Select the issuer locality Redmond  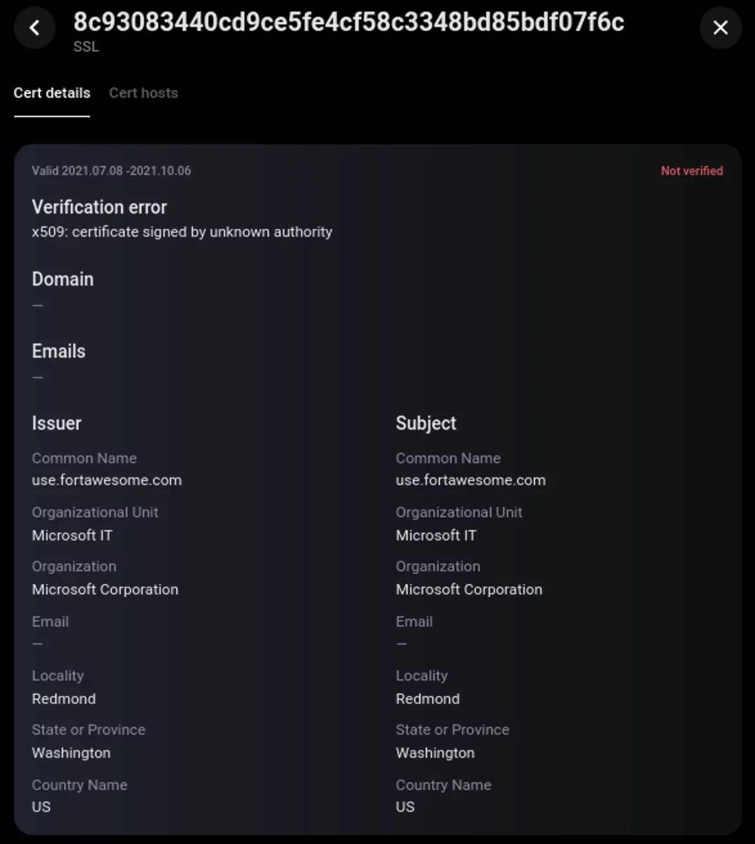(x=64, y=699)
